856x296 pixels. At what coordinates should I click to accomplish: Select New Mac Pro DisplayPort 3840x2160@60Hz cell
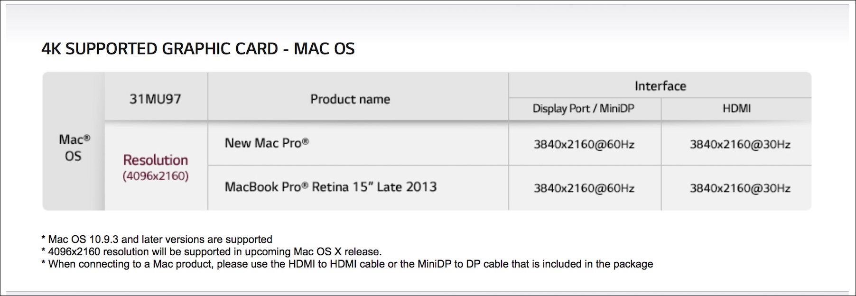(584, 144)
